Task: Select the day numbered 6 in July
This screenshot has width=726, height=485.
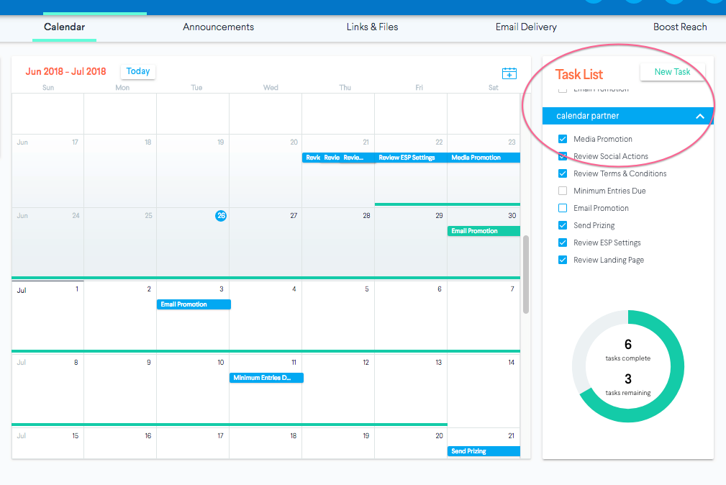Action: point(440,289)
